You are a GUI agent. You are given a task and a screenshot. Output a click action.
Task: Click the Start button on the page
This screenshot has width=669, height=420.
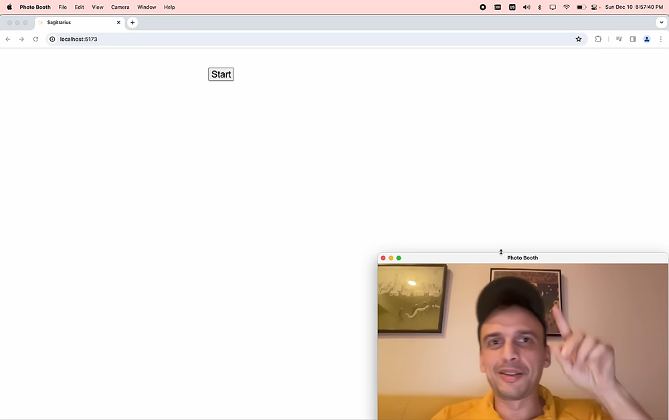tap(221, 74)
